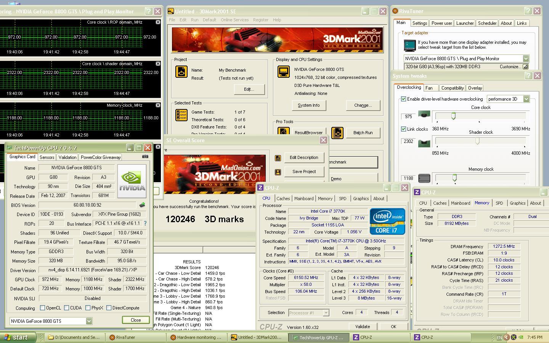Open the Run menu in 3DMark2001

194,20
